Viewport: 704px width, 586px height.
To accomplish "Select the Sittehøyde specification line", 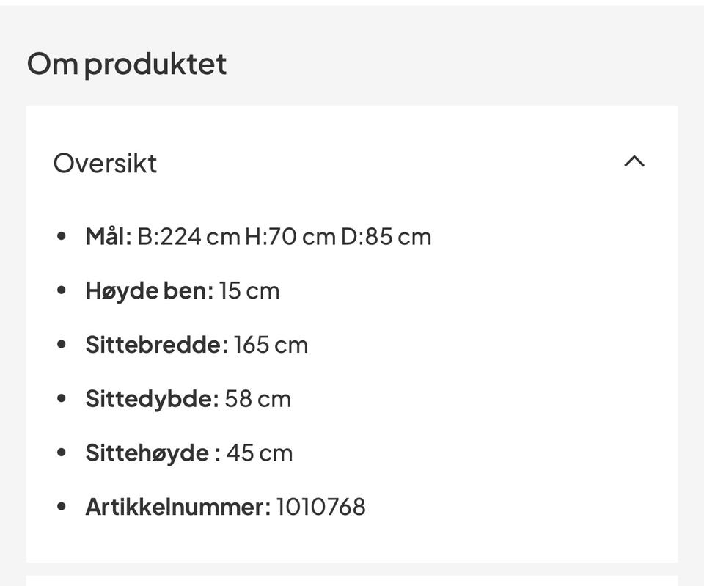I will tap(190, 452).
